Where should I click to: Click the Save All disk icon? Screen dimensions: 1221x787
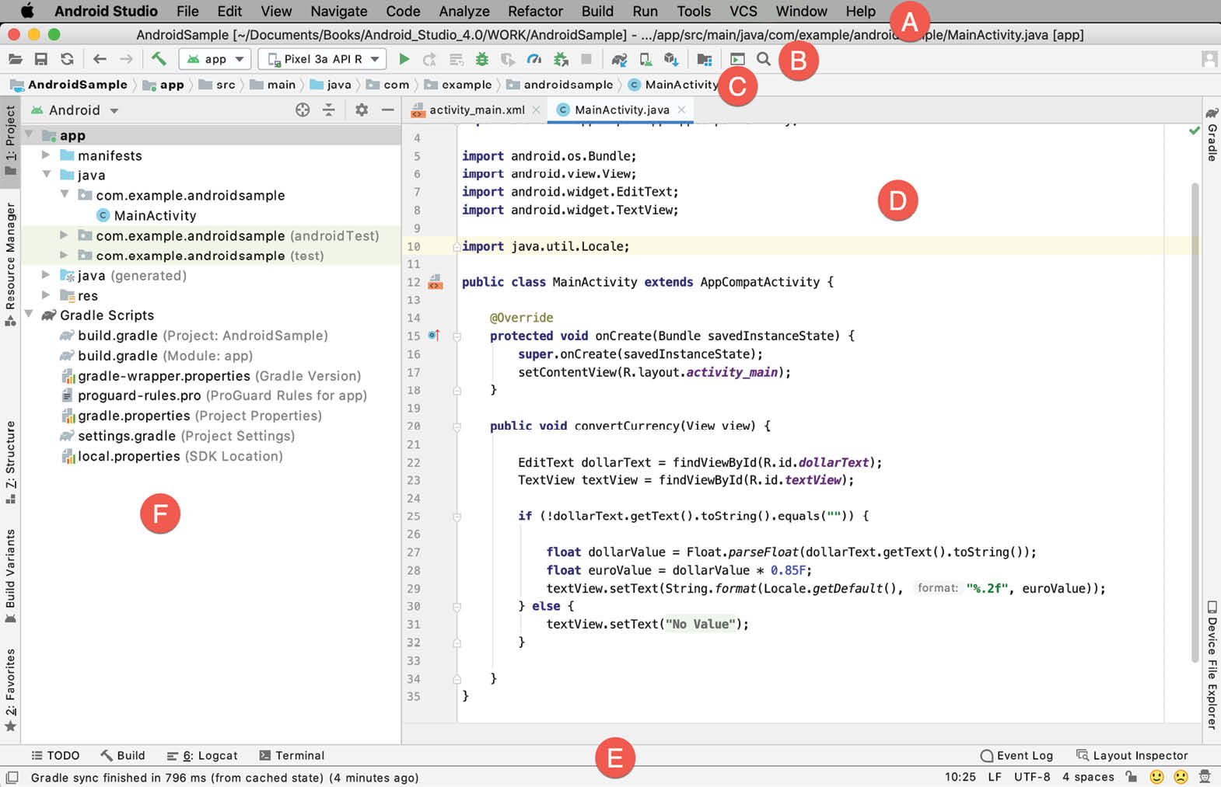tap(41, 59)
